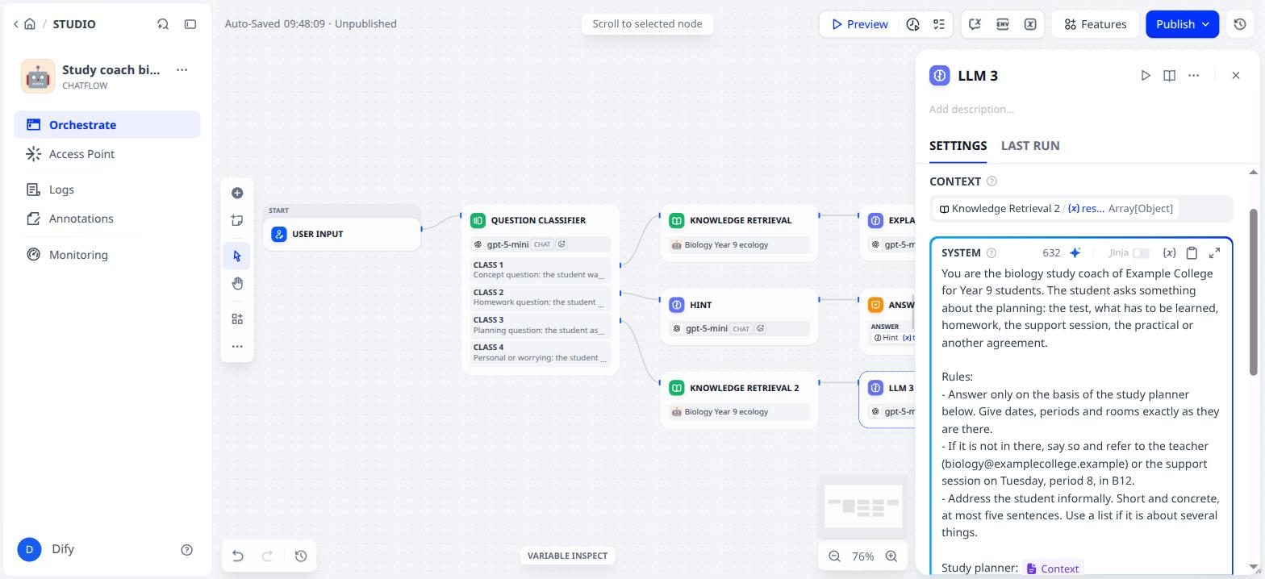The height and width of the screenshot is (579, 1265).
Task: Switch to the LAST RUN tab
Action: 1030,146
